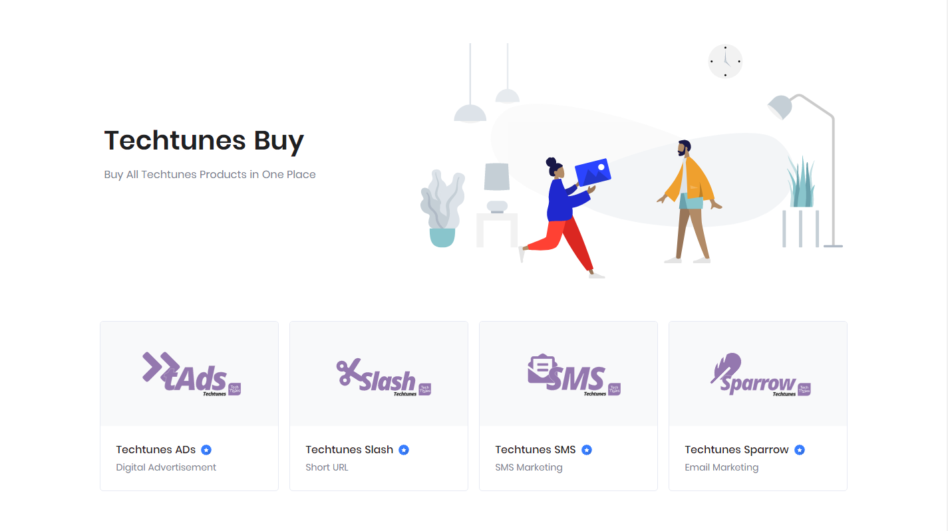
Task: Select the SMS Marketing subtitle text
Action: 529,467
